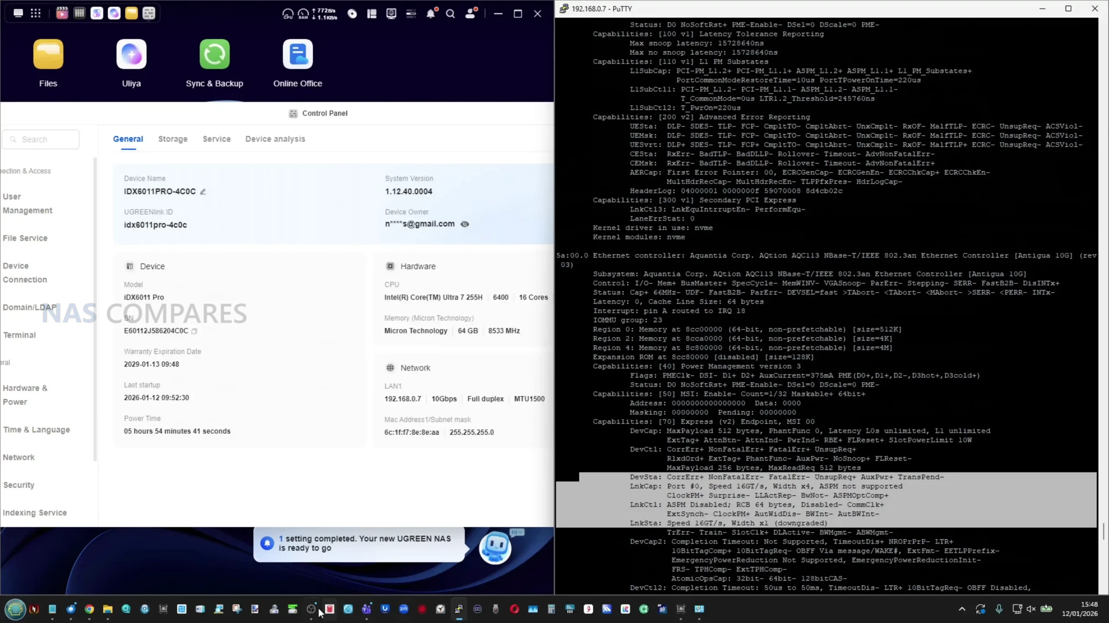Open the Terminal settings section
Screen dimensions: 1109x623
pos(19,335)
